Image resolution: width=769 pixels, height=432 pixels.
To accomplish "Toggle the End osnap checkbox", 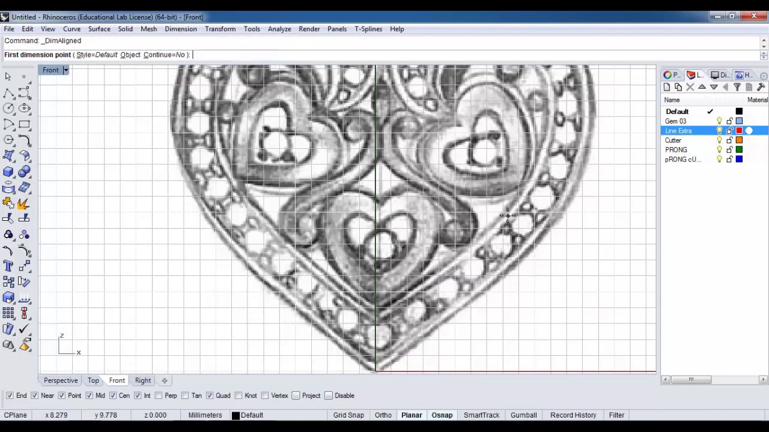I will (x=10, y=395).
